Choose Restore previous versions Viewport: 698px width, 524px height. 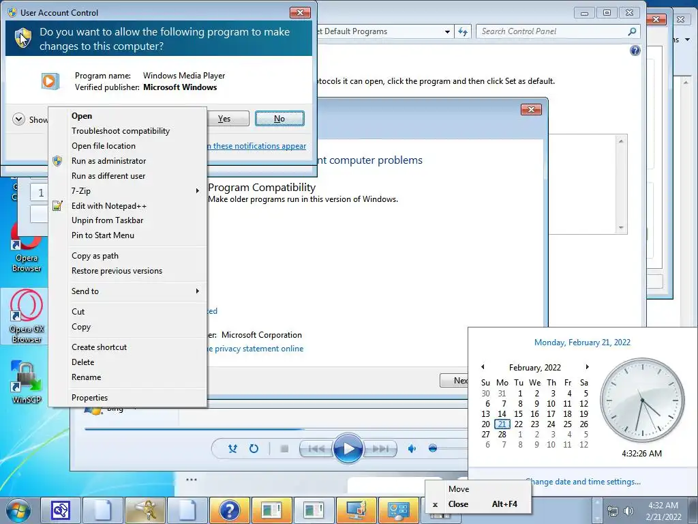[x=127, y=271]
